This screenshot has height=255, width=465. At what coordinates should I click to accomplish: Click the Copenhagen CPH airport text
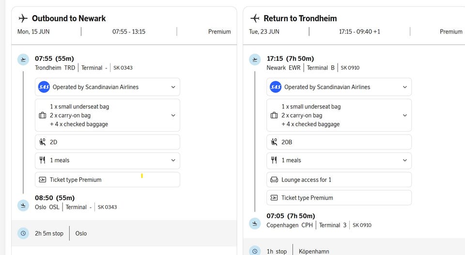tap(290, 225)
